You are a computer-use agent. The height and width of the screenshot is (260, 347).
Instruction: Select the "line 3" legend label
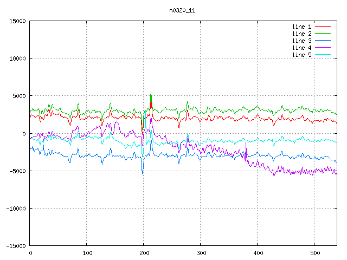click(x=301, y=41)
